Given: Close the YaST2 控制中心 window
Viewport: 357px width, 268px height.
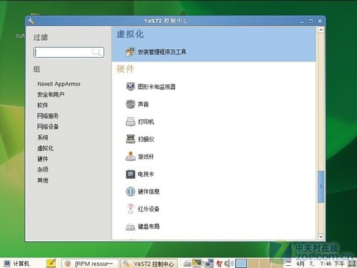Looking at the screenshot, I should (x=320, y=21).
